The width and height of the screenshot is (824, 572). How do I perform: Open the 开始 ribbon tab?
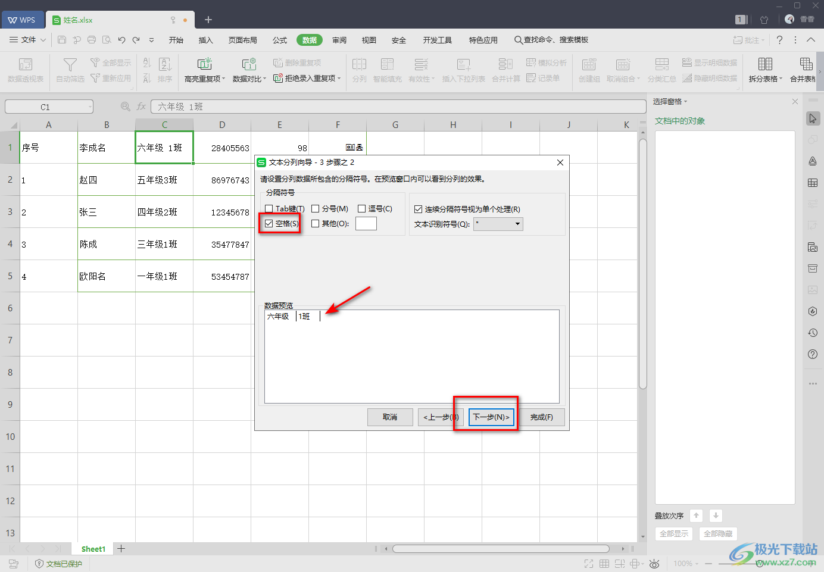pos(176,40)
